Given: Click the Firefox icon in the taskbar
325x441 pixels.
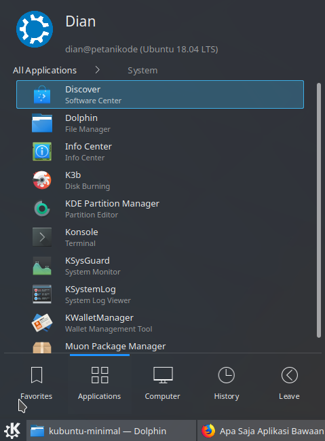Looking at the screenshot, I should pos(208,431).
